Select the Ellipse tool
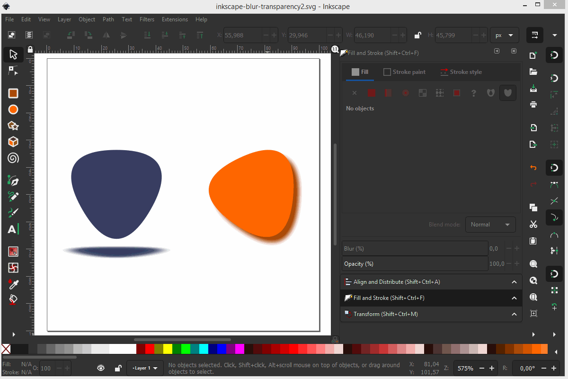The height and width of the screenshot is (379, 568). [x=13, y=109]
